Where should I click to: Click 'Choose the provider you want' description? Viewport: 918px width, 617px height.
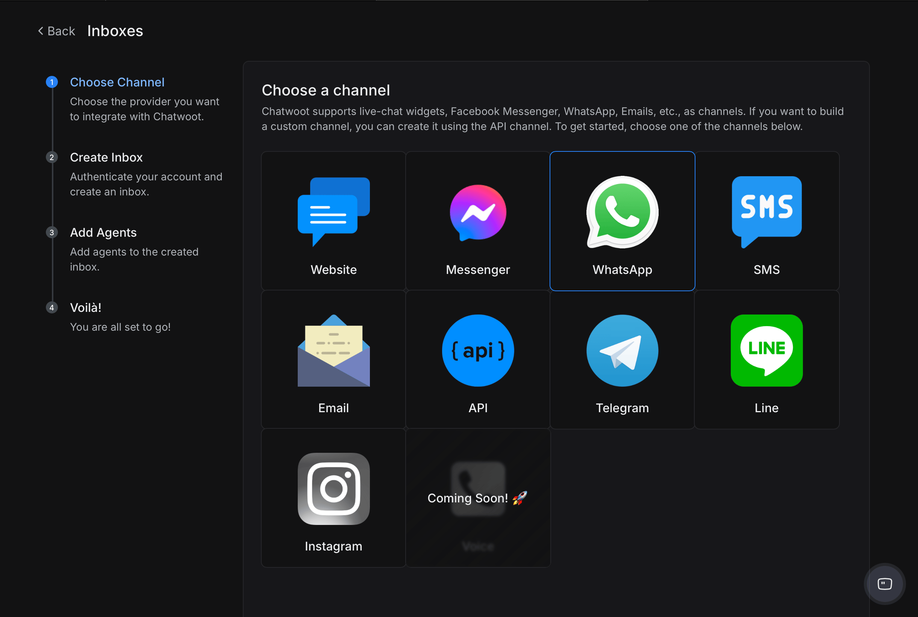click(144, 109)
